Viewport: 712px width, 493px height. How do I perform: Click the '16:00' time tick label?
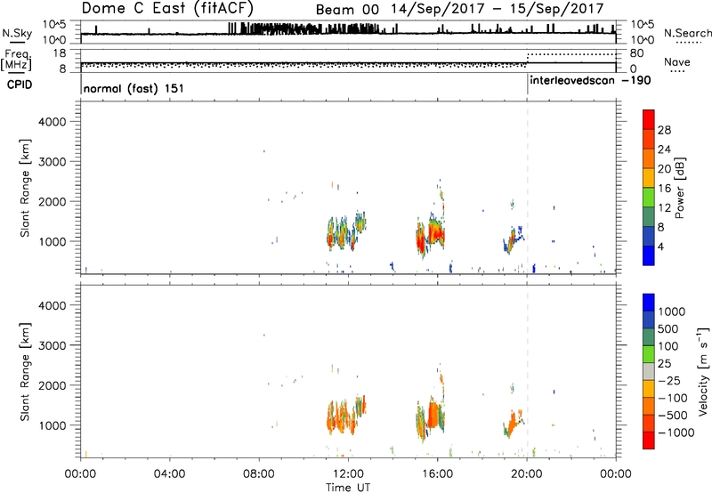437,474
